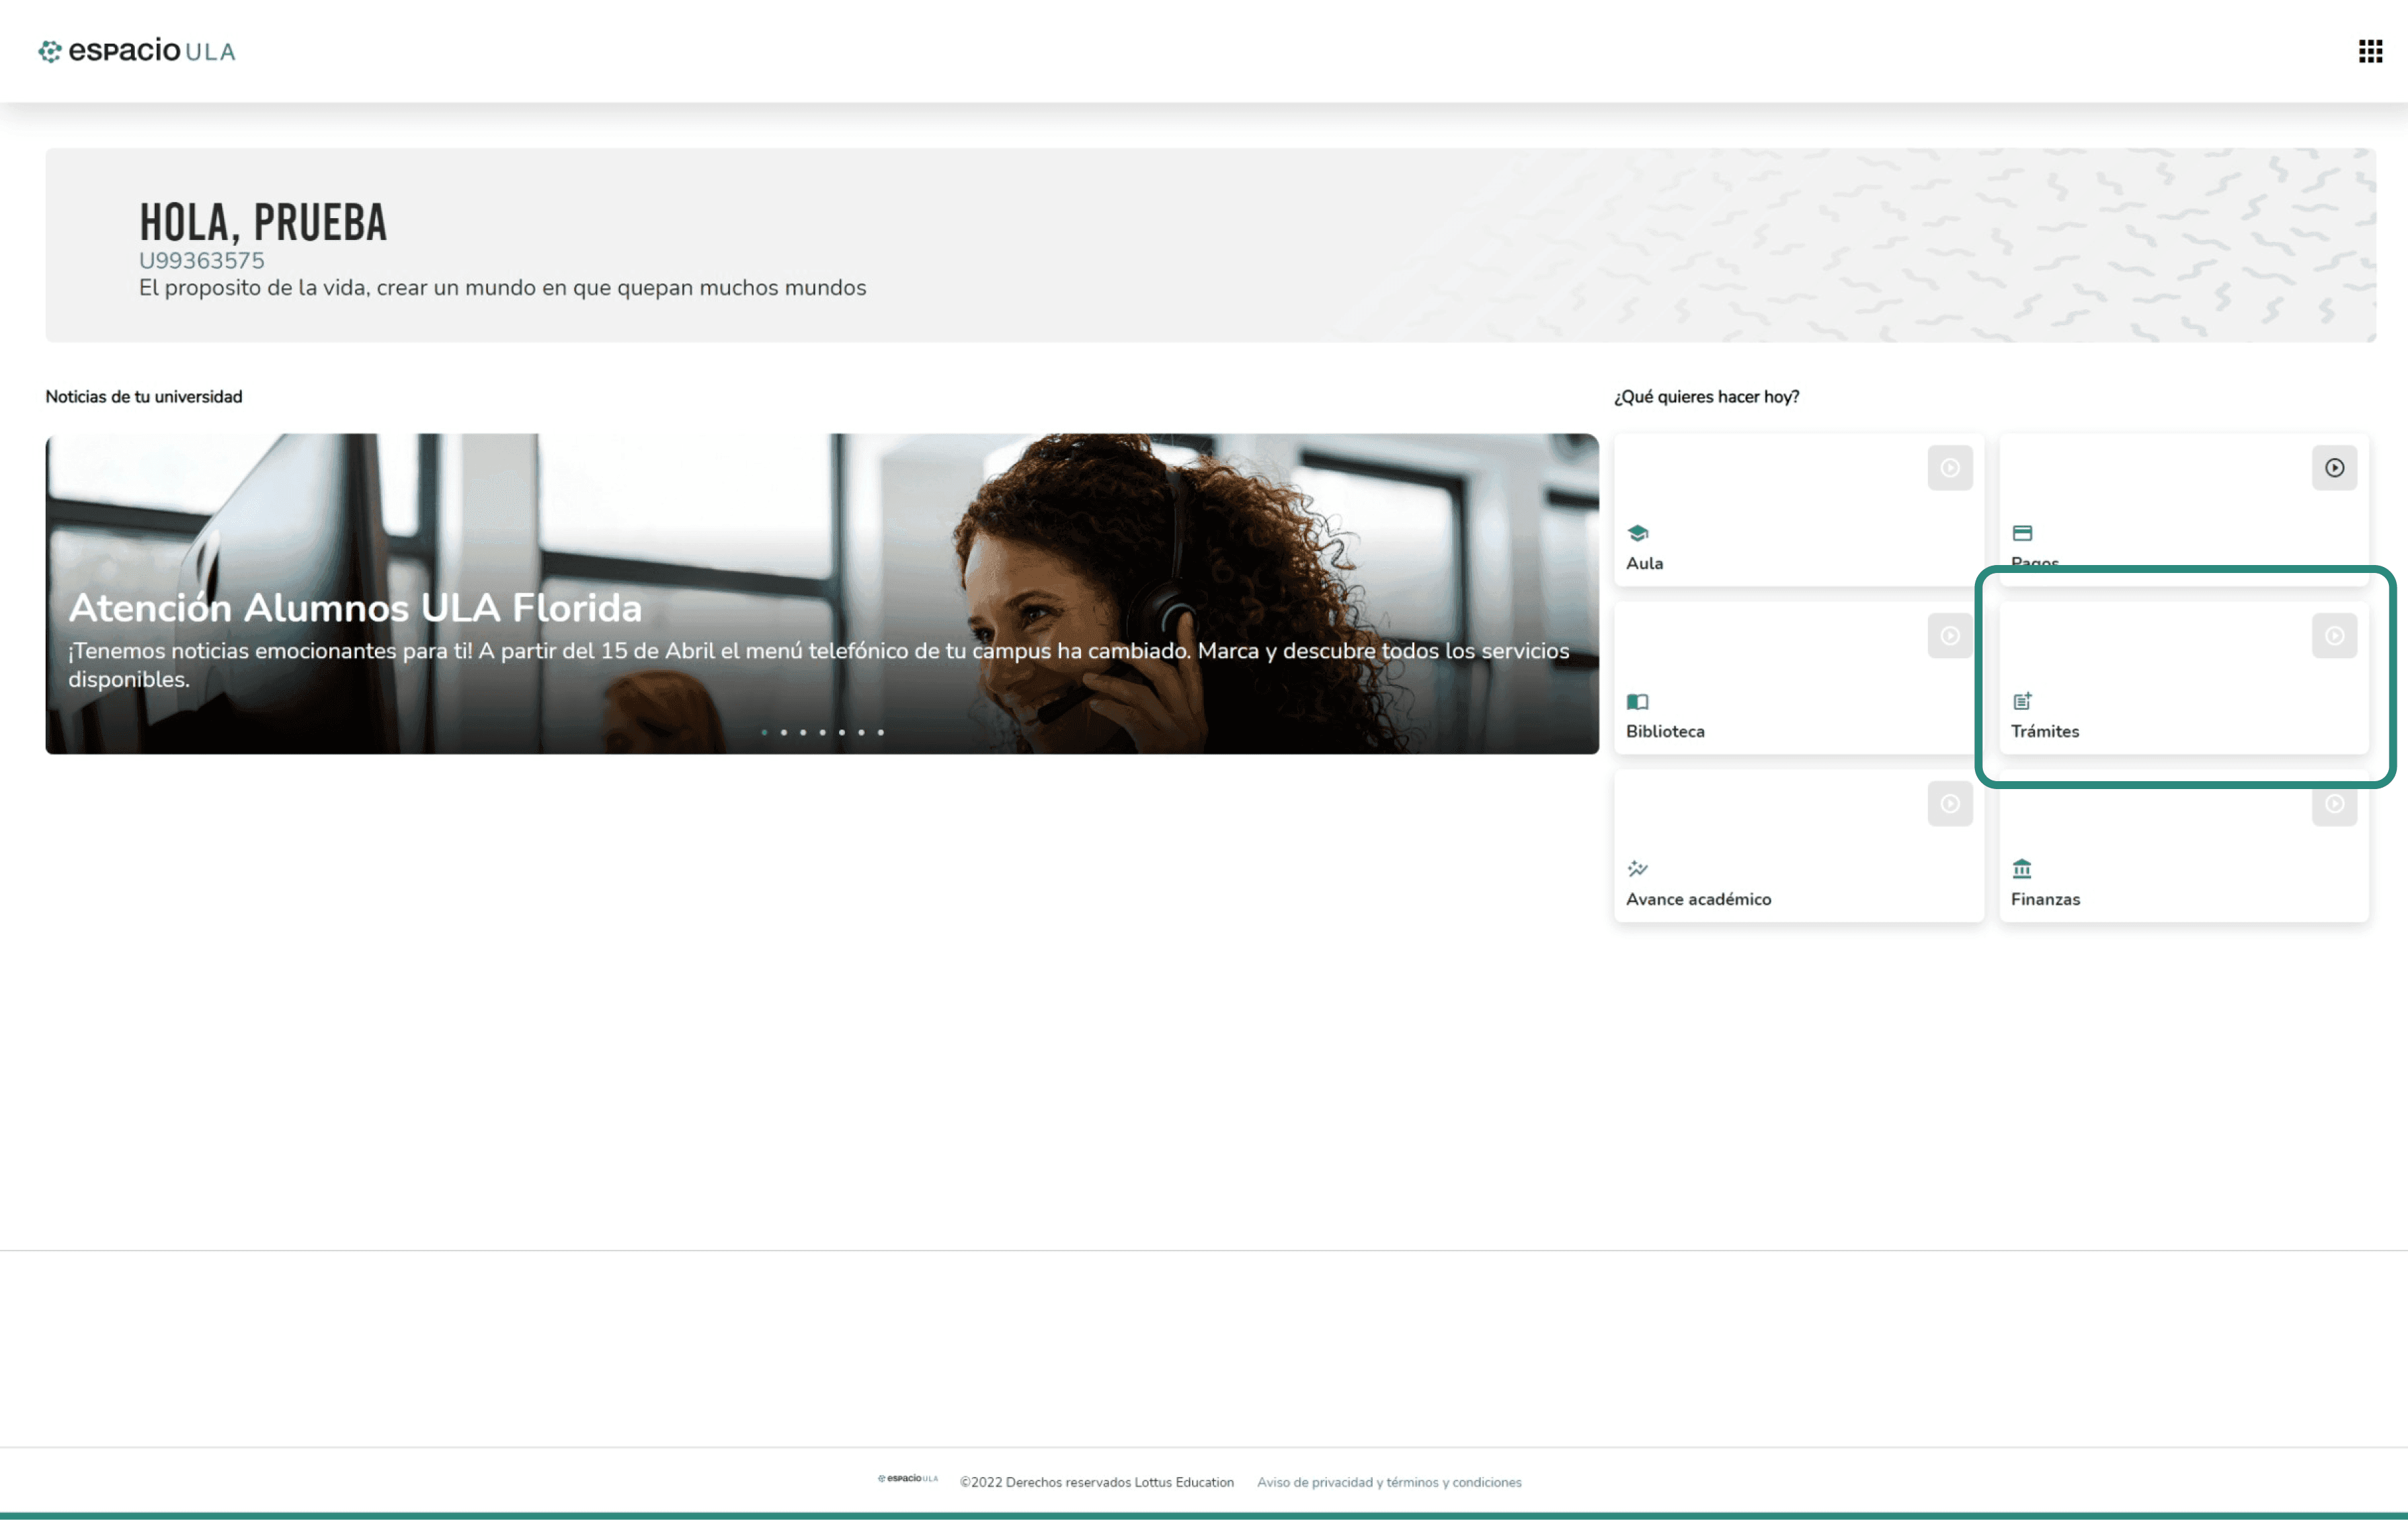Click the bank building Finanzas icon
The width and height of the screenshot is (2408, 1520).
[2021, 868]
